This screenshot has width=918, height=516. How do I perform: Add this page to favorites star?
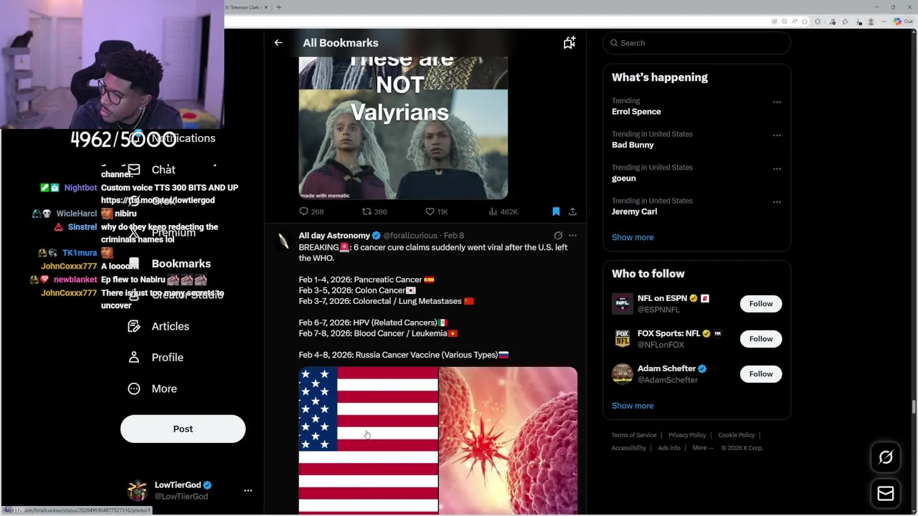[805, 21]
